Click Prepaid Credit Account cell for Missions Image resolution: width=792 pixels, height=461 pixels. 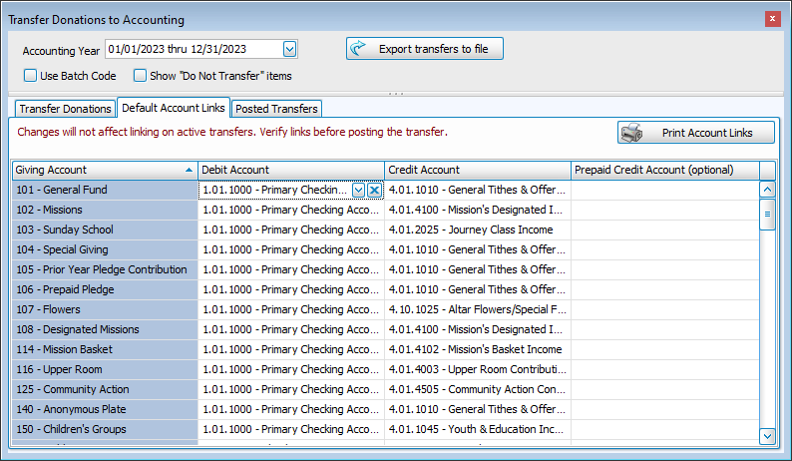[x=664, y=210]
